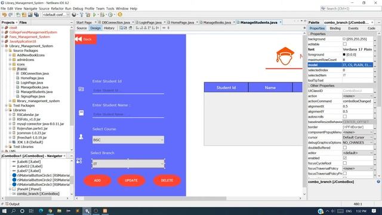The width and height of the screenshot is (382, 215).
Task: Collapse the Libraries tree node
Action: [x=7, y=110]
